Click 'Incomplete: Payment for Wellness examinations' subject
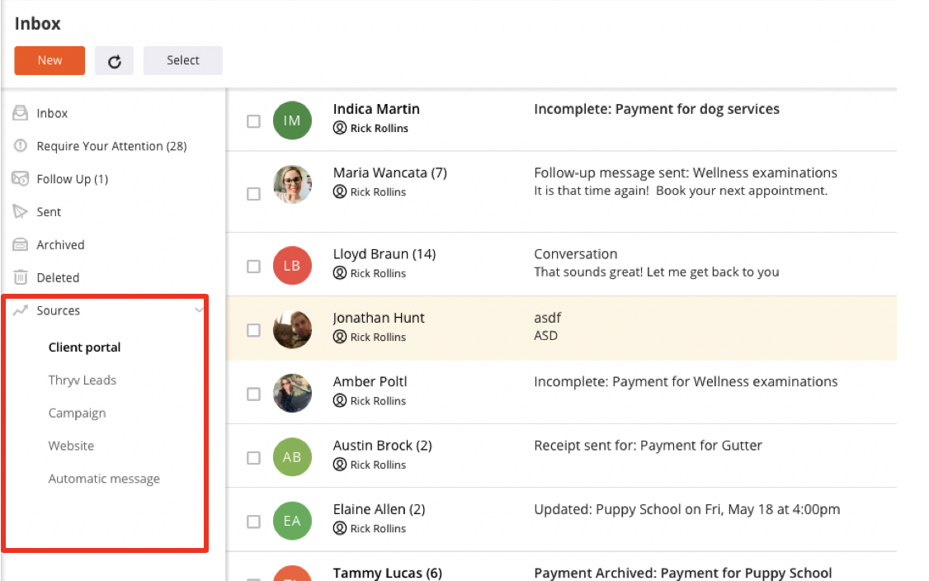Image resolution: width=929 pixels, height=581 pixels. tap(686, 382)
